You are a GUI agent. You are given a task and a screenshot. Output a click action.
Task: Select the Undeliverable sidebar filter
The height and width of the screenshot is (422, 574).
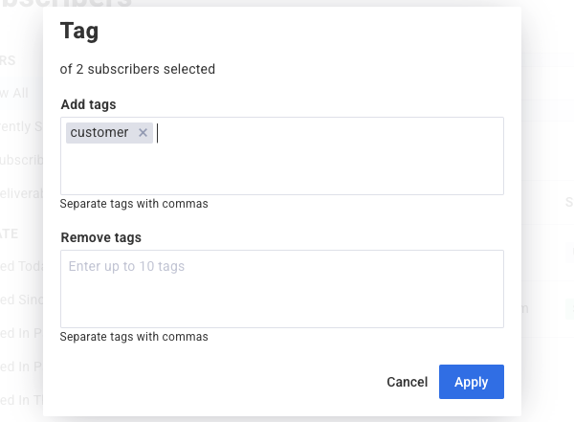coord(21,192)
